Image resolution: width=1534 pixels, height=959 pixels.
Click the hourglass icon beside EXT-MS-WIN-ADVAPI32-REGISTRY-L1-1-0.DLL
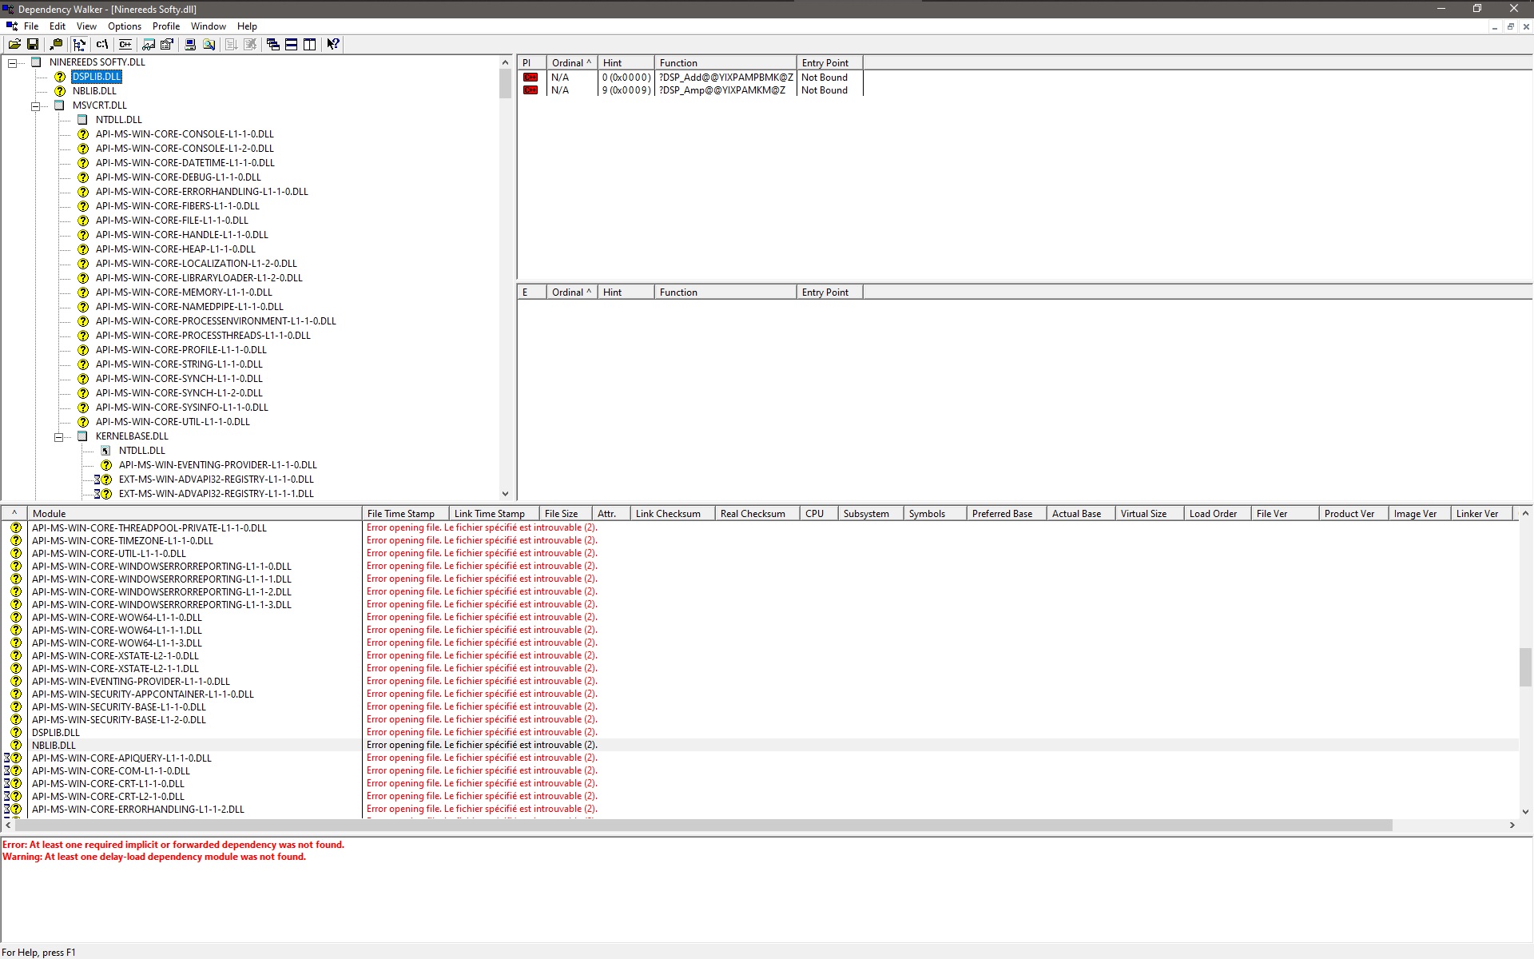pos(97,479)
